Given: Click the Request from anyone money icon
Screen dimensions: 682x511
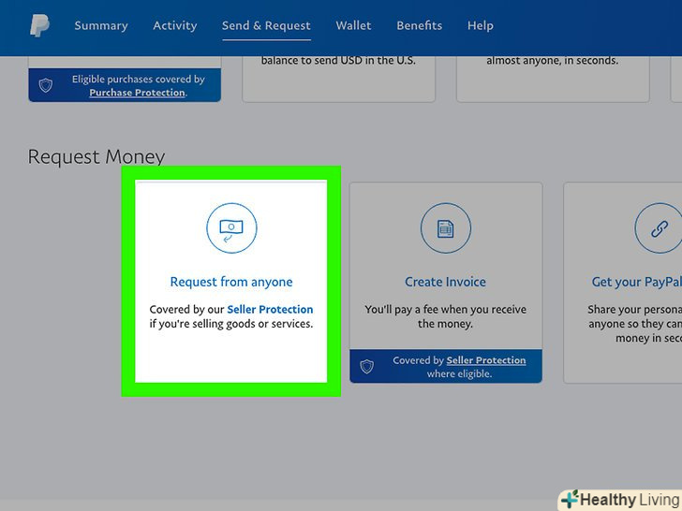Looking at the screenshot, I should point(231,227).
